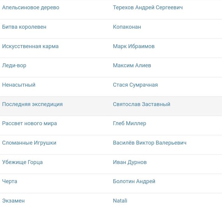Select 'Убежище Горца' title

click(x=22, y=162)
